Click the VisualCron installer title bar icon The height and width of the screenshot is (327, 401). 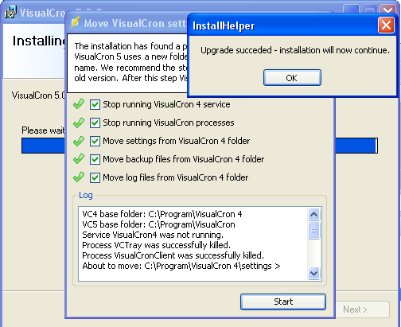tap(10, 12)
